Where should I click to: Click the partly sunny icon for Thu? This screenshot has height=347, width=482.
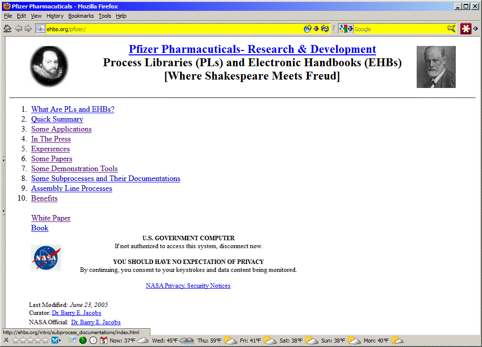pos(230,340)
